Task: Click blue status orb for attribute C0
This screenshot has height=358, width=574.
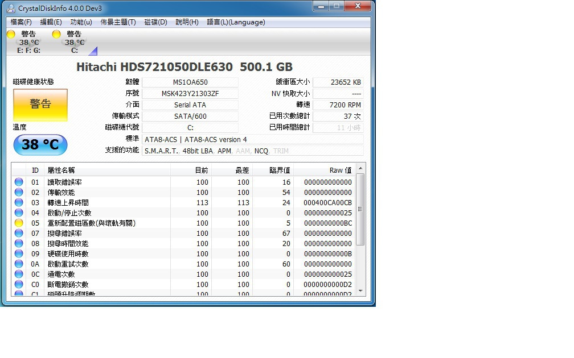Action: (x=19, y=284)
